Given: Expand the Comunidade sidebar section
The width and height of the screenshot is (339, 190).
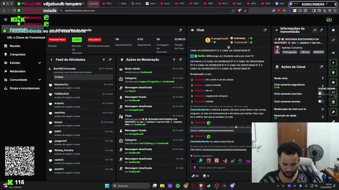Looking at the screenshot, I should (39, 80).
